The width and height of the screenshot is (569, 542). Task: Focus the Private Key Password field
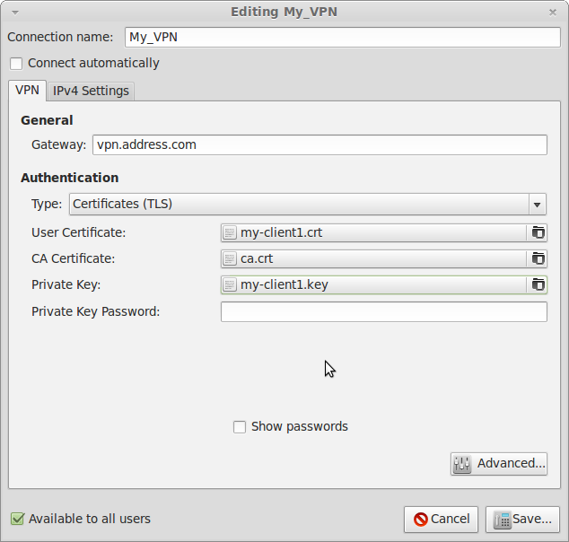click(x=384, y=312)
